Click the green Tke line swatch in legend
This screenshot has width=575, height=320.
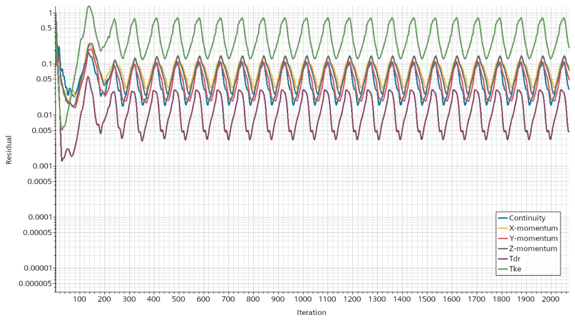point(503,269)
